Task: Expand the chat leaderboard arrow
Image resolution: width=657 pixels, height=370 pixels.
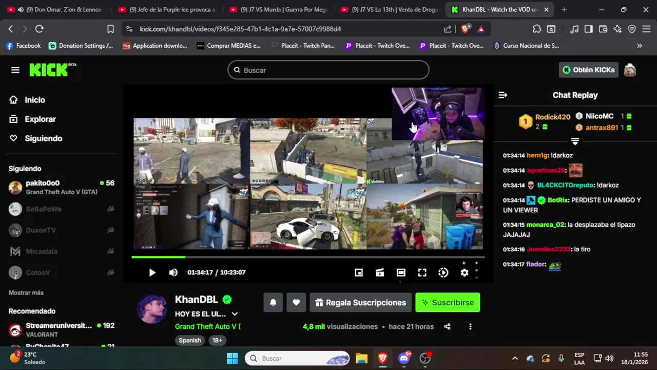Action: pyautogui.click(x=575, y=141)
